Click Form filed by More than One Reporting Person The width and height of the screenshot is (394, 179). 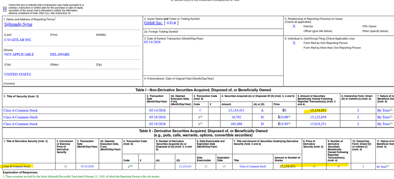point(332,48)
